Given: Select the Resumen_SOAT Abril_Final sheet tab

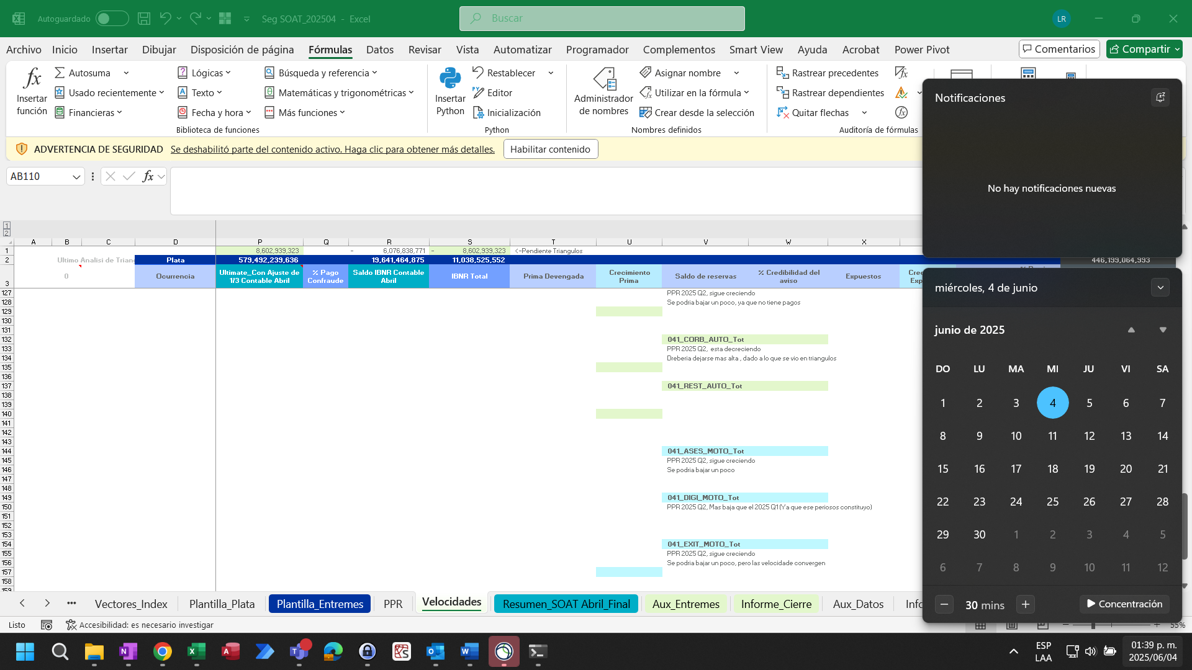Looking at the screenshot, I should [566, 604].
